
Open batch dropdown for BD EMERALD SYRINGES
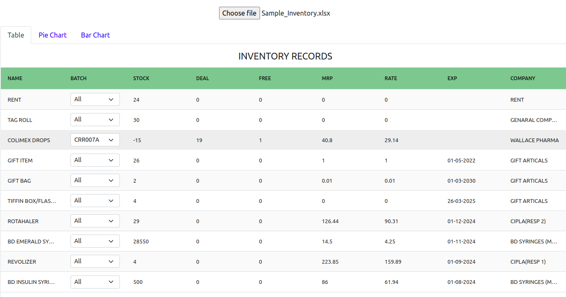[x=95, y=241]
